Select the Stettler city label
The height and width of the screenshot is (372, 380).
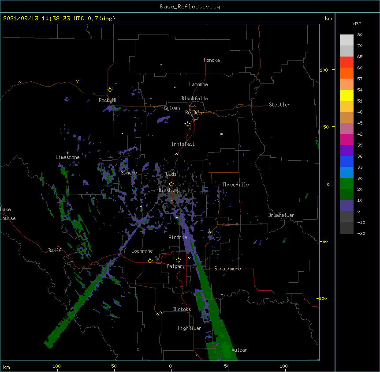(279, 105)
